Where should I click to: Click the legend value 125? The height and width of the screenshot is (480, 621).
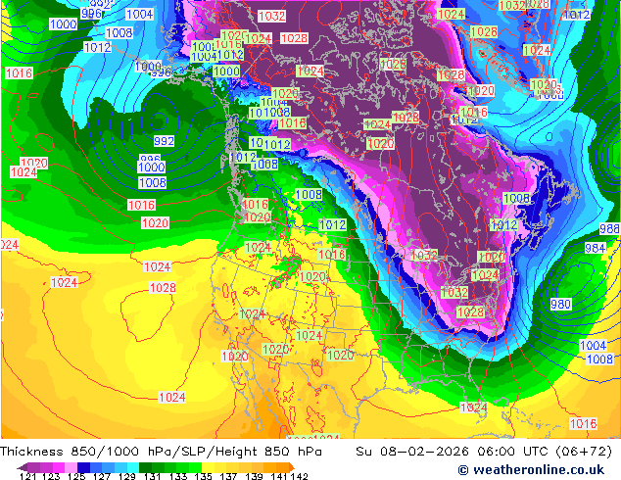click(76, 476)
